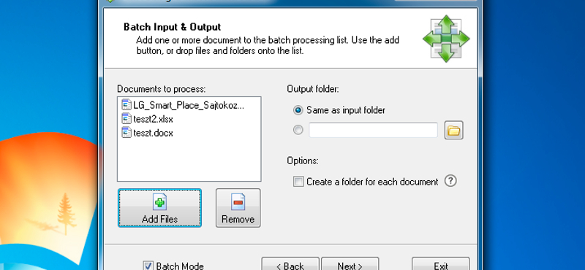Select teszt.docx in the documents list

pyautogui.click(x=153, y=133)
